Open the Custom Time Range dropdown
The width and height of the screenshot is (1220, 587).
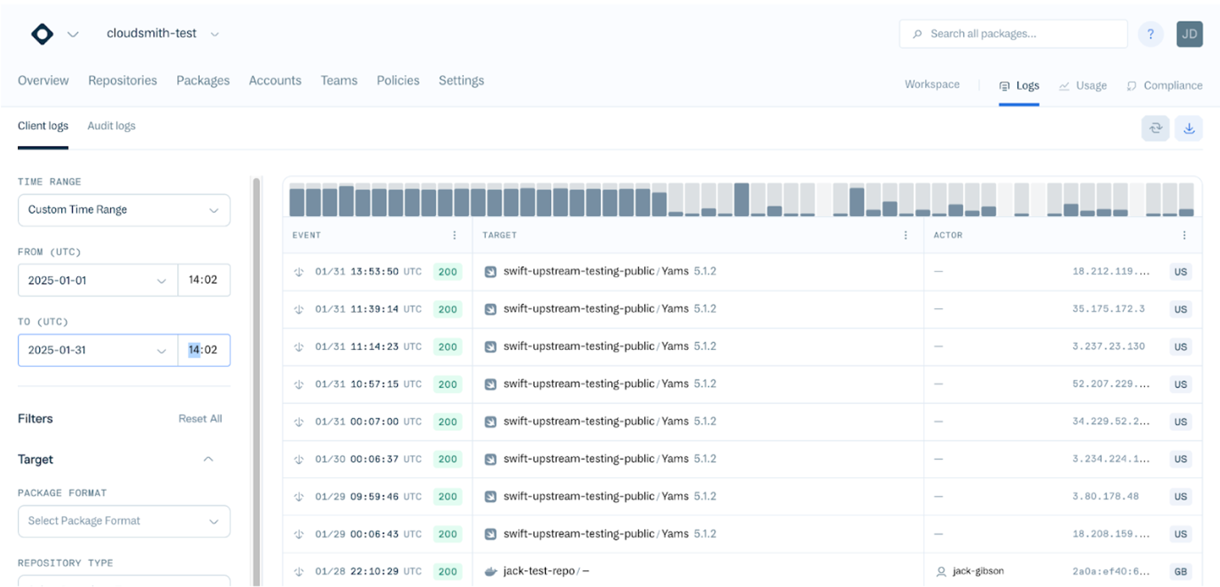(x=124, y=210)
